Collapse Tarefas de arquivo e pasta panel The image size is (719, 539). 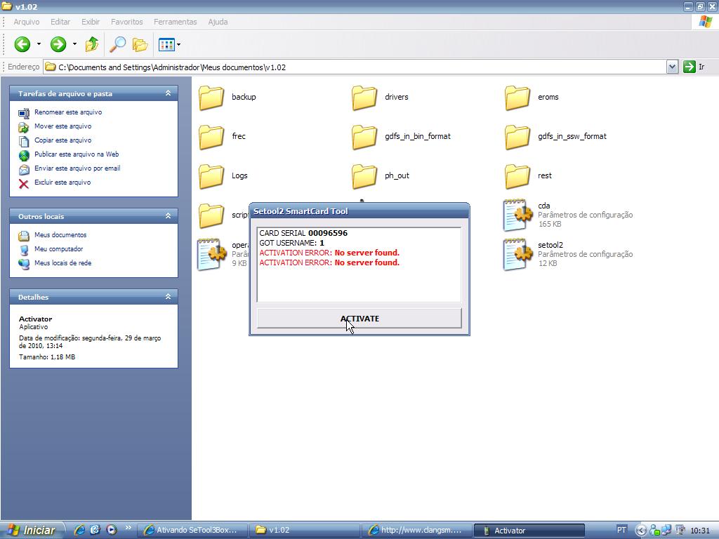168,93
